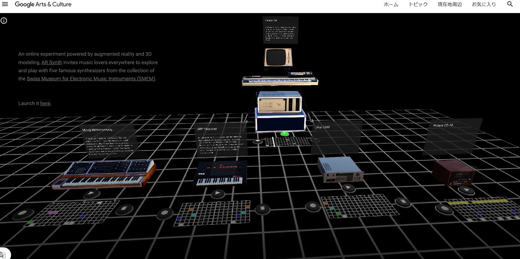
Task: Open the Fairlight CMI info panel
Action: [x=280, y=30]
